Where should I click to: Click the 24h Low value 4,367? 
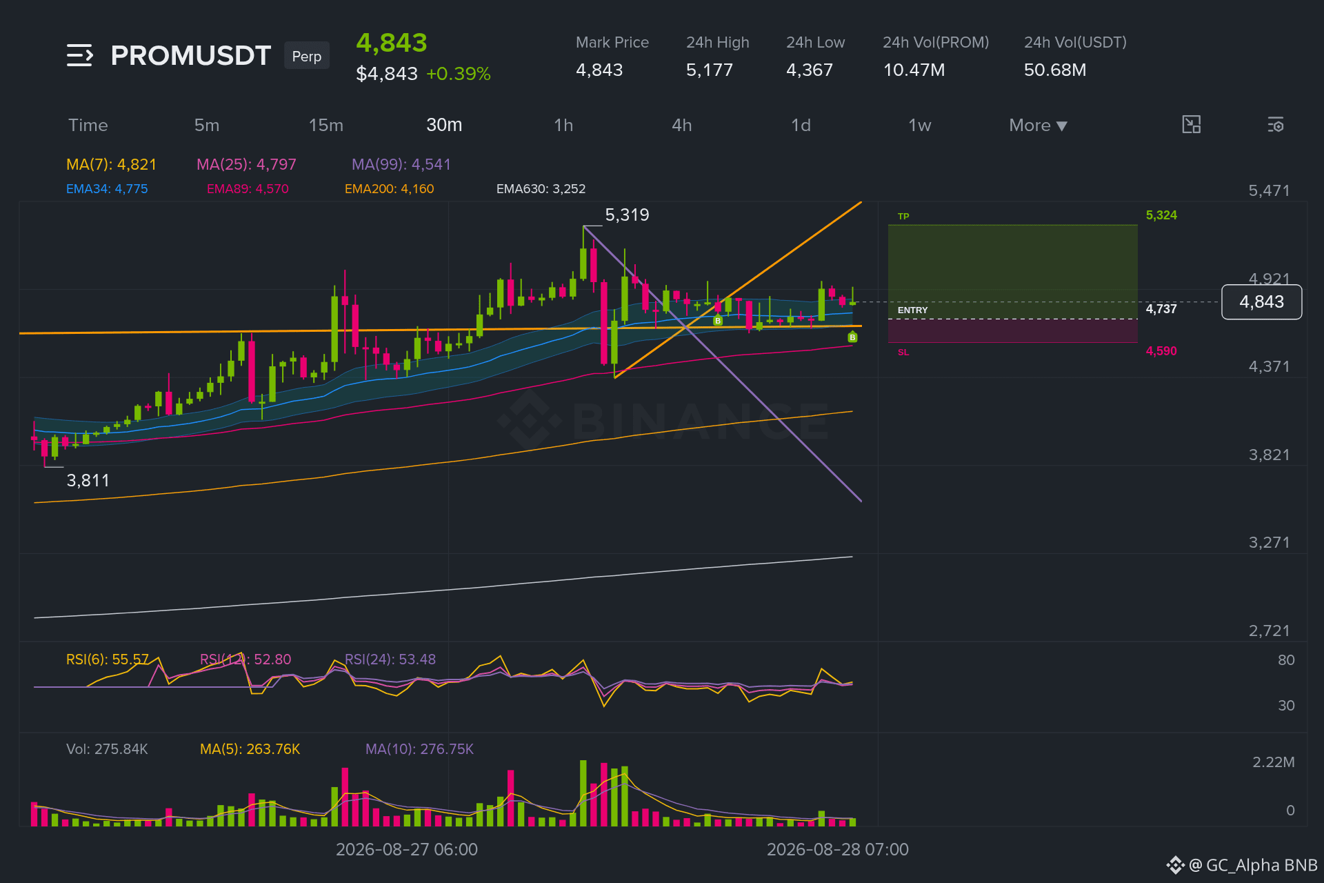810,70
